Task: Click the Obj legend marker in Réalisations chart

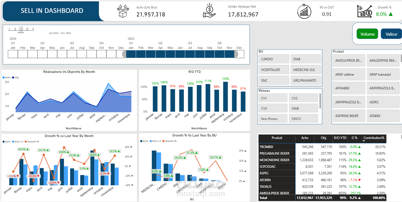Action: pos(13,78)
